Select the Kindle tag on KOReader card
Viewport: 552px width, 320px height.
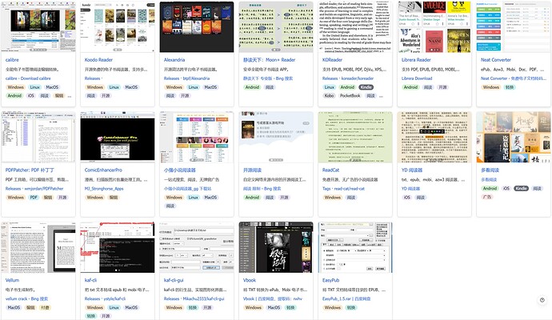[366, 87]
